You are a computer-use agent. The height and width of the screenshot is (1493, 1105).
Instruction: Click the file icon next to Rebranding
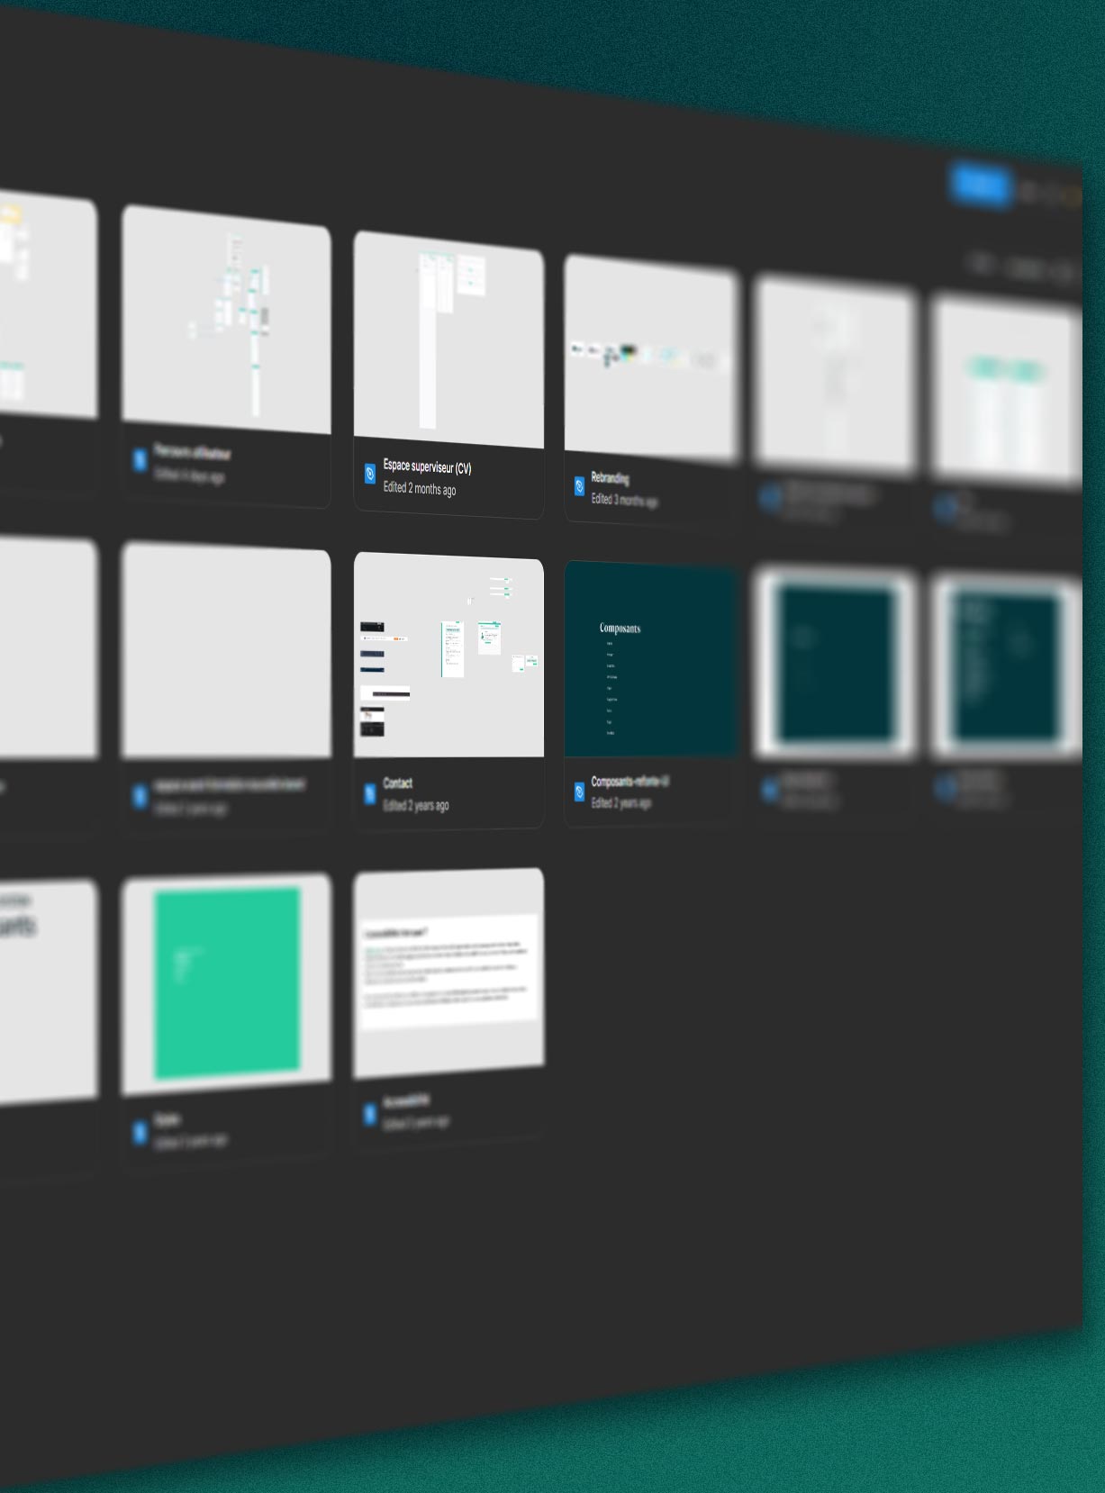580,486
